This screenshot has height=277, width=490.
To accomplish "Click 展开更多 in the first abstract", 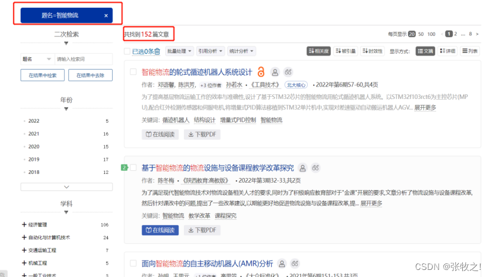I will point(425,107).
